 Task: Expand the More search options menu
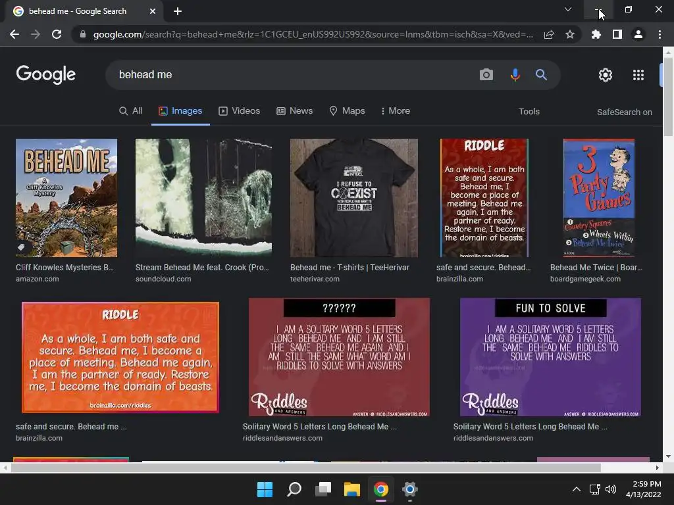(396, 110)
